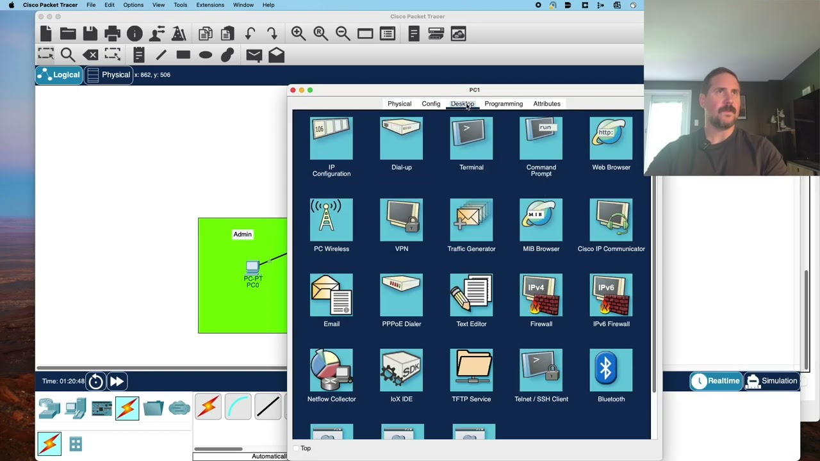The image size is (820, 461).
Task: Open the Physical tab in PC1
Action: 399,104
